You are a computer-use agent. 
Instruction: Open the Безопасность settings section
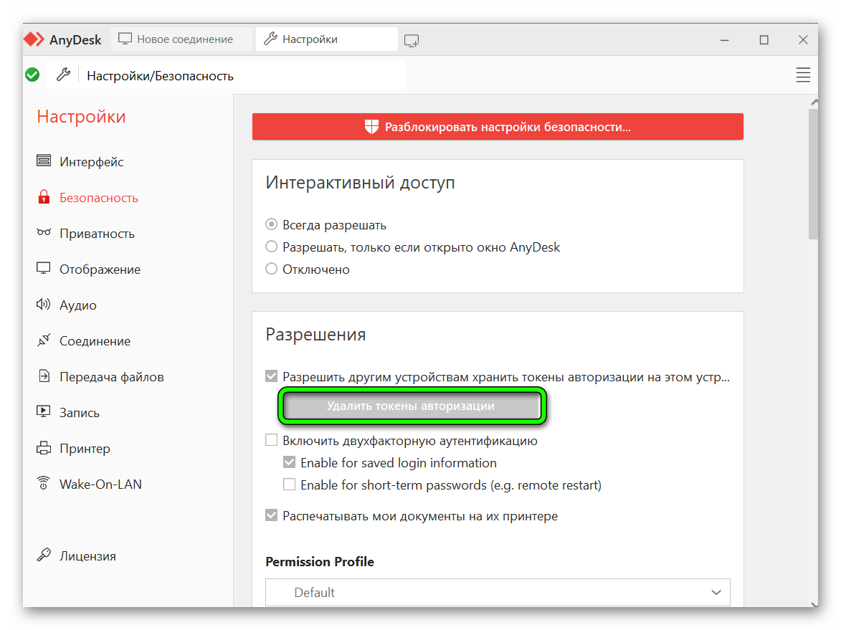(x=99, y=197)
